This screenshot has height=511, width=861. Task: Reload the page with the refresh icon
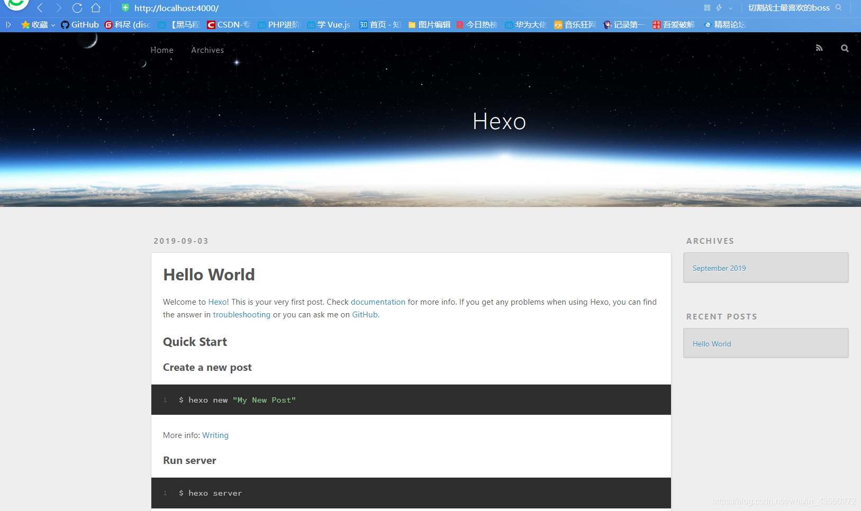77,8
